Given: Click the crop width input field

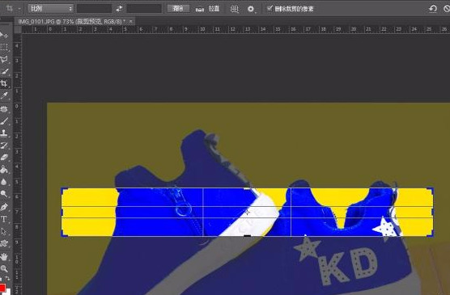Looking at the screenshot, I should pos(94,9).
